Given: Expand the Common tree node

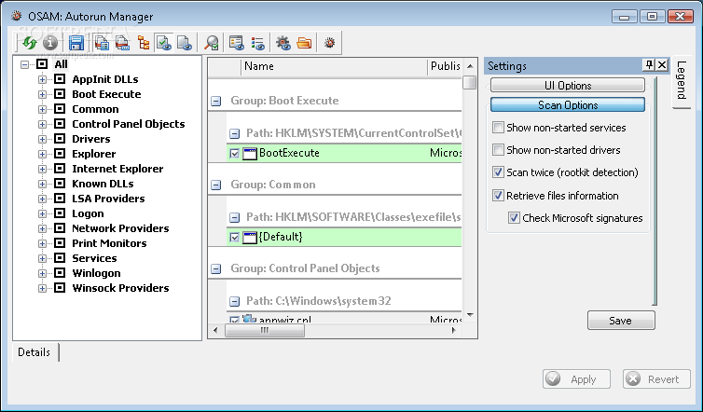Looking at the screenshot, I should [42, 109].
